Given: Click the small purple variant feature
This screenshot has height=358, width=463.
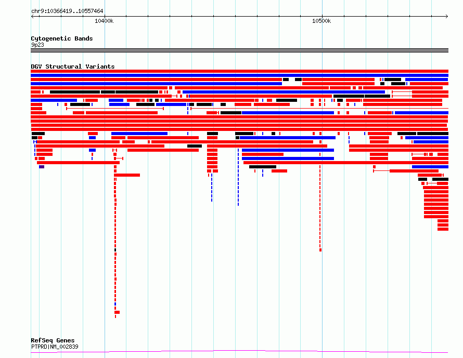Looking at the screenshot, I should click(x=42, y=167).
